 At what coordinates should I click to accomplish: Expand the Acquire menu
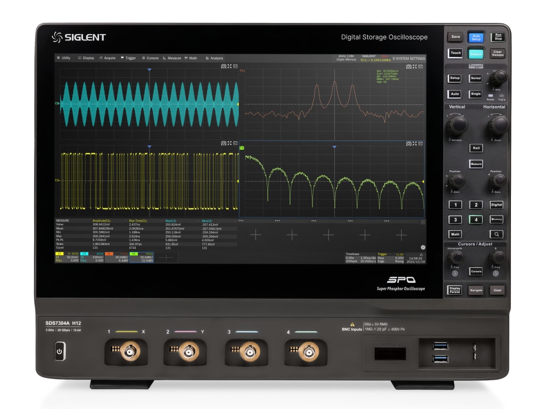tap(107, 58)
